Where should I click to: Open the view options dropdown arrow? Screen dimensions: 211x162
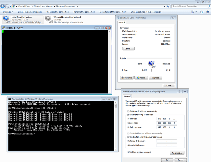(x=196, y=12)
